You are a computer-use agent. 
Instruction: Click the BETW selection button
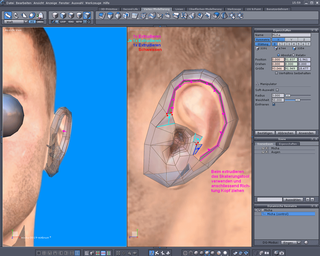click(79, 22)
